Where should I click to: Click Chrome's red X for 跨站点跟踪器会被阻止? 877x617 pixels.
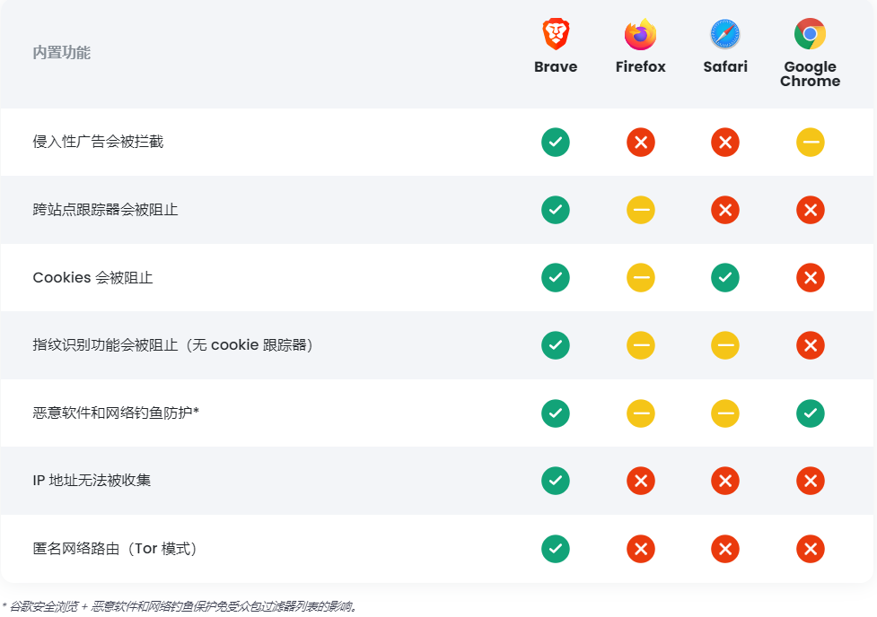point(810,210)
